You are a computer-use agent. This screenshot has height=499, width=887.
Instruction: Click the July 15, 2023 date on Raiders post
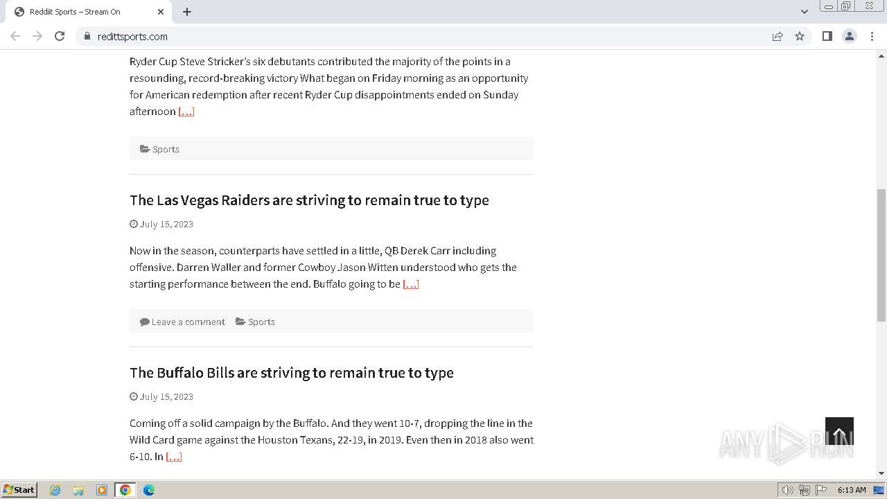tap(166, 224)
